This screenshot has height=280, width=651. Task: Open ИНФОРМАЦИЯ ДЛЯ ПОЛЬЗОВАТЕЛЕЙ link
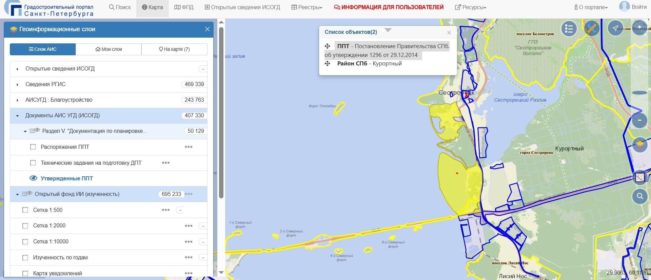pos(389,7)
